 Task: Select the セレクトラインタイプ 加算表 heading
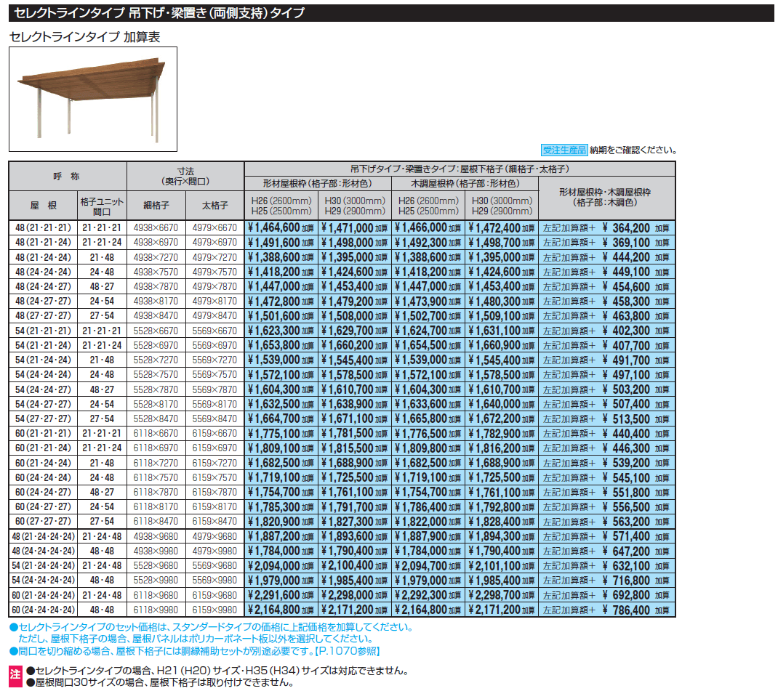tap(84, 38)
